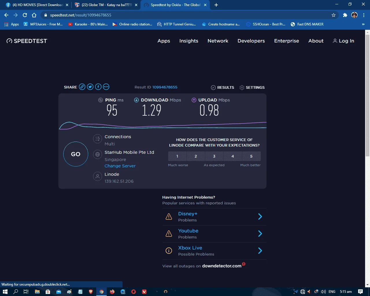This screenshot has width=370, height=296.
Task: Click the Youtube warning triangle icon
Action: tap(169, 234)
